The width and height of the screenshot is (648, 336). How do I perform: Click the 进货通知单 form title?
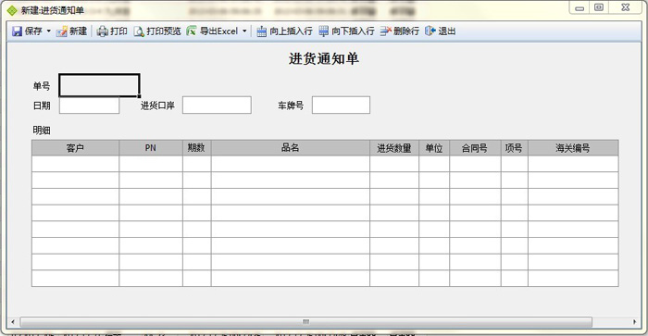pos(324,58)
